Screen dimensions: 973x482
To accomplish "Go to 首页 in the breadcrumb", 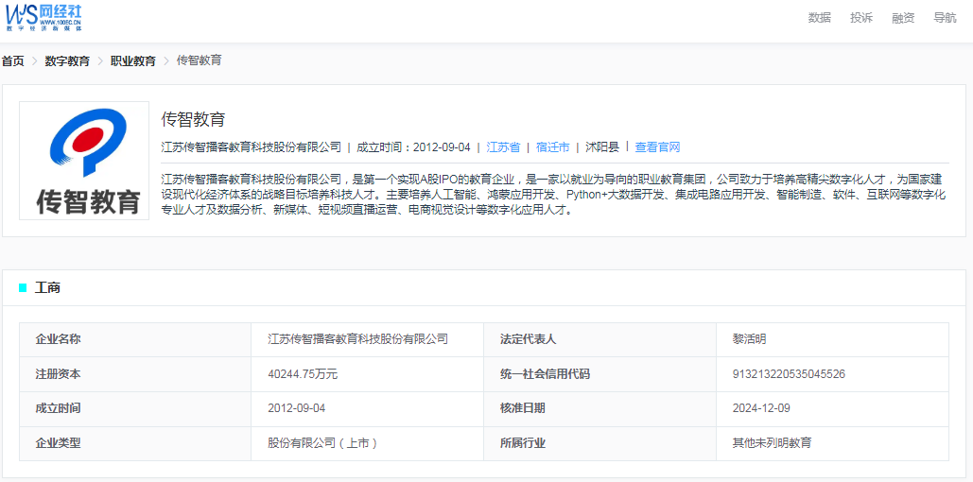I will [12, 60].
